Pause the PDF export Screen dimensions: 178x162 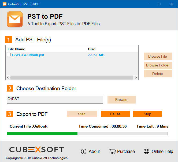[x=115, y=114]
